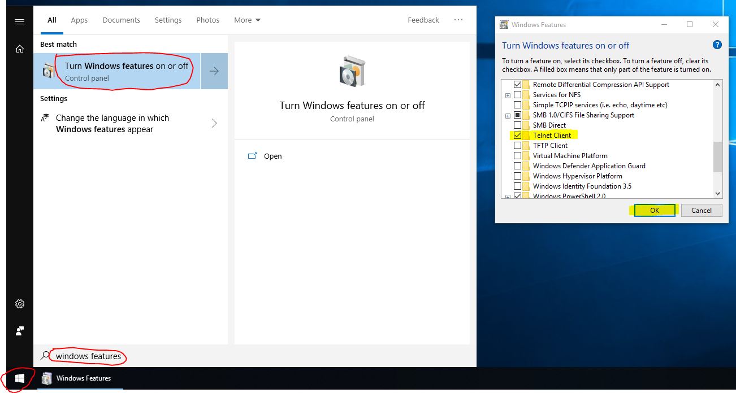This screenshot has width=736, height=393.
Task: Enable the TFTP Client checkbox
Action: (x=517, y=146)
